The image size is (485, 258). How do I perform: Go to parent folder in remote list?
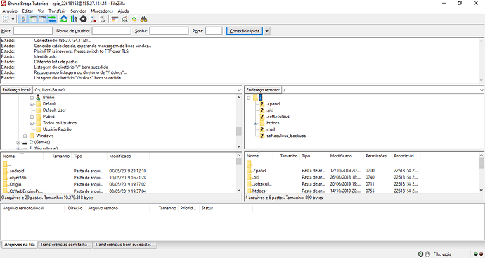pyautogui.click(x=250, y=164)
